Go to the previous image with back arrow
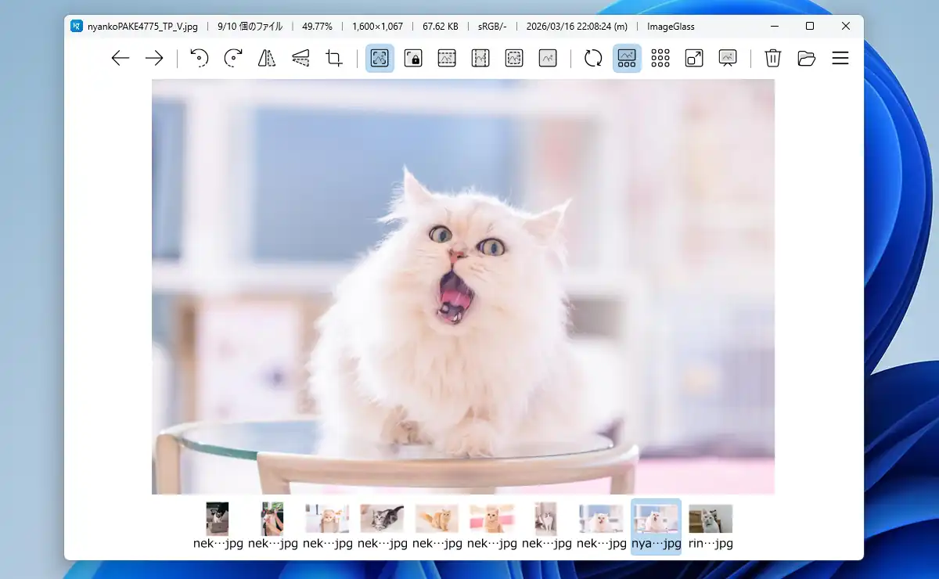The image size is (939, 579). 120,58
